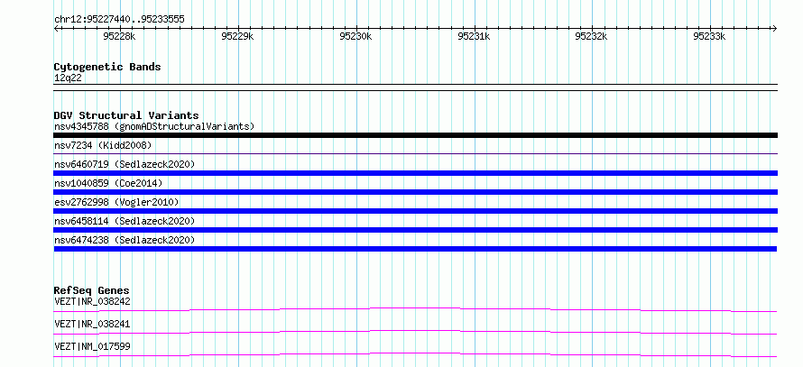Open variant nsv6460719 (Sedlazeck2020) label
Image resolution: width=803 pixels, height=367 pixels.
pyautogui.click(x=125, y=164)
